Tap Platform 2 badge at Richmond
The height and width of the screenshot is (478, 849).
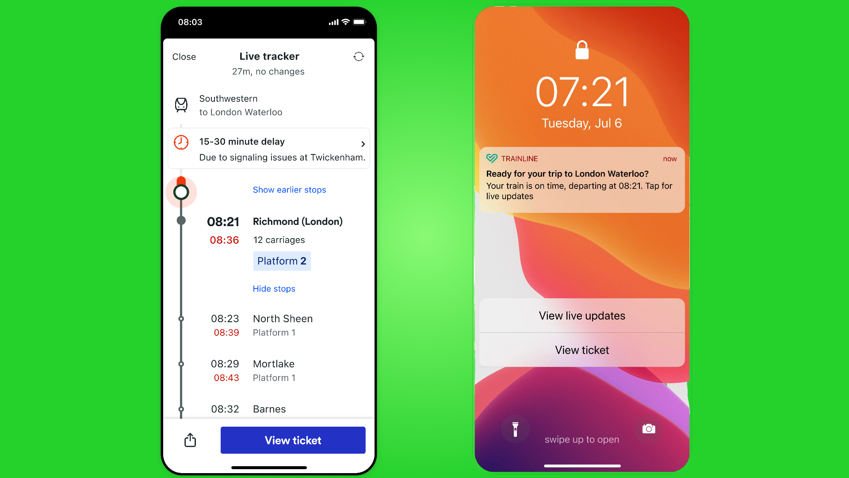click(282, 260)
